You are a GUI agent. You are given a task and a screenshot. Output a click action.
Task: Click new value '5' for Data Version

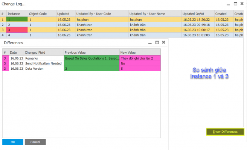140,69
